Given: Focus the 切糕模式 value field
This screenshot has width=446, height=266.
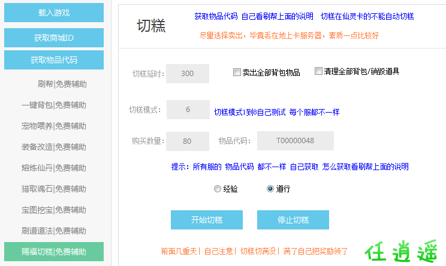Looking at the screenshot, I should coord(188,110).
